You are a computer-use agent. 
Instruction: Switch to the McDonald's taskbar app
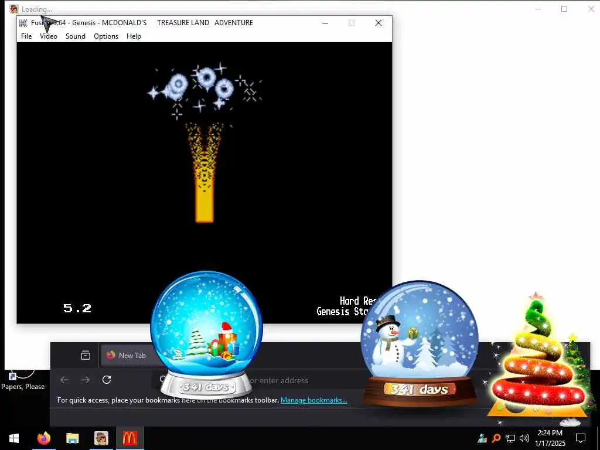click(129, 438)
